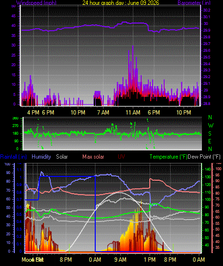
Task: Select the Max solar legend label
Action: (x=93, y=157)
